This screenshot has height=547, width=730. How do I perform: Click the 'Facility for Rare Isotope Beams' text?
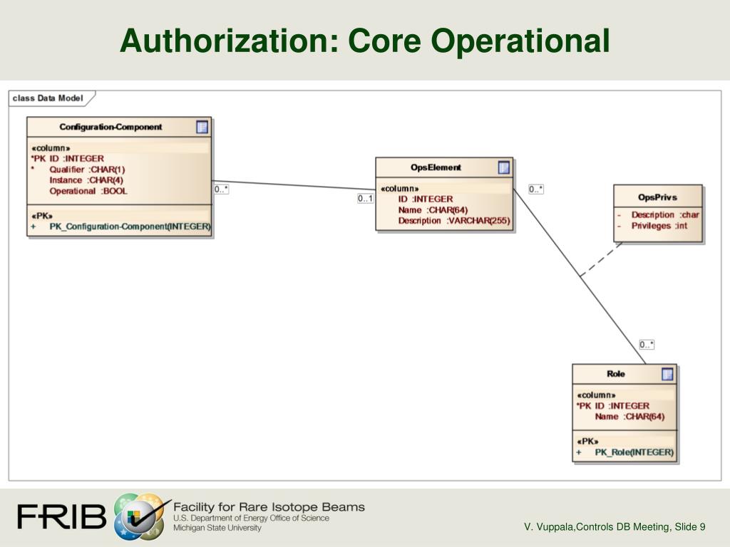[x=269, y=507]
